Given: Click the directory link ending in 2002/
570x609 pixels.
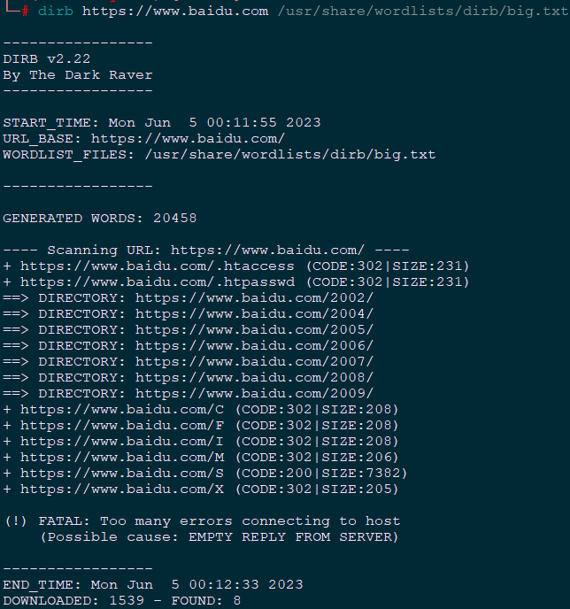Looking at the screenshot, I should tap(254, 297).
